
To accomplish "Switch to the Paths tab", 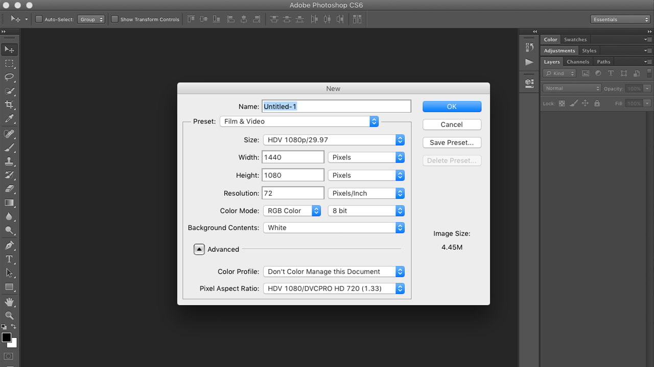I will tap(603, 62).
